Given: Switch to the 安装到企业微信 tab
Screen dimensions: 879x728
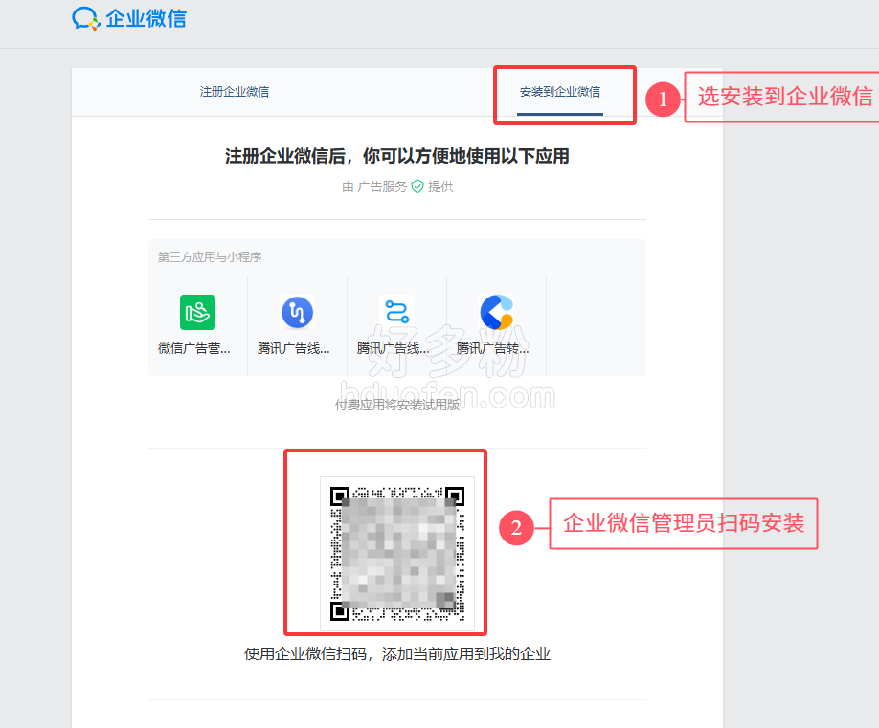Looking at the screenshot, I should pyautogui.click(x=560, y=92).
